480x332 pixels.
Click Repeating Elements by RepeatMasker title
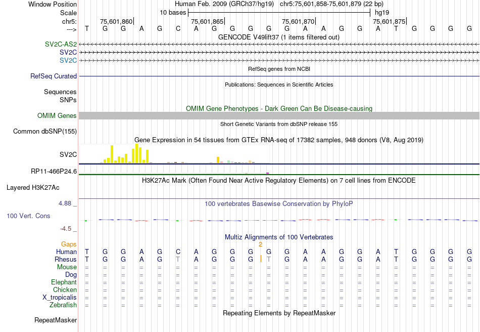[x=279, y=313]
